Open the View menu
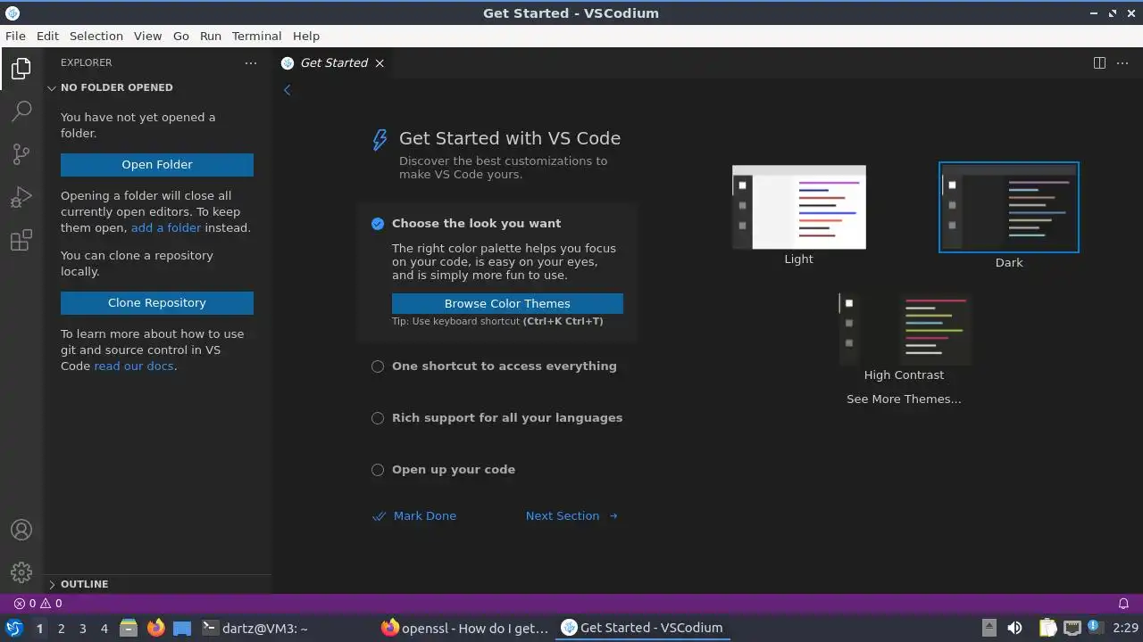 click(x=148, y=37)
